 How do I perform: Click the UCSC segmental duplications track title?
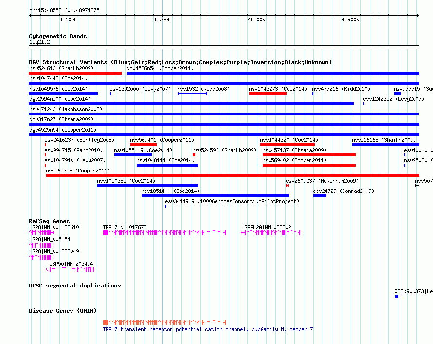pos(75,286)
